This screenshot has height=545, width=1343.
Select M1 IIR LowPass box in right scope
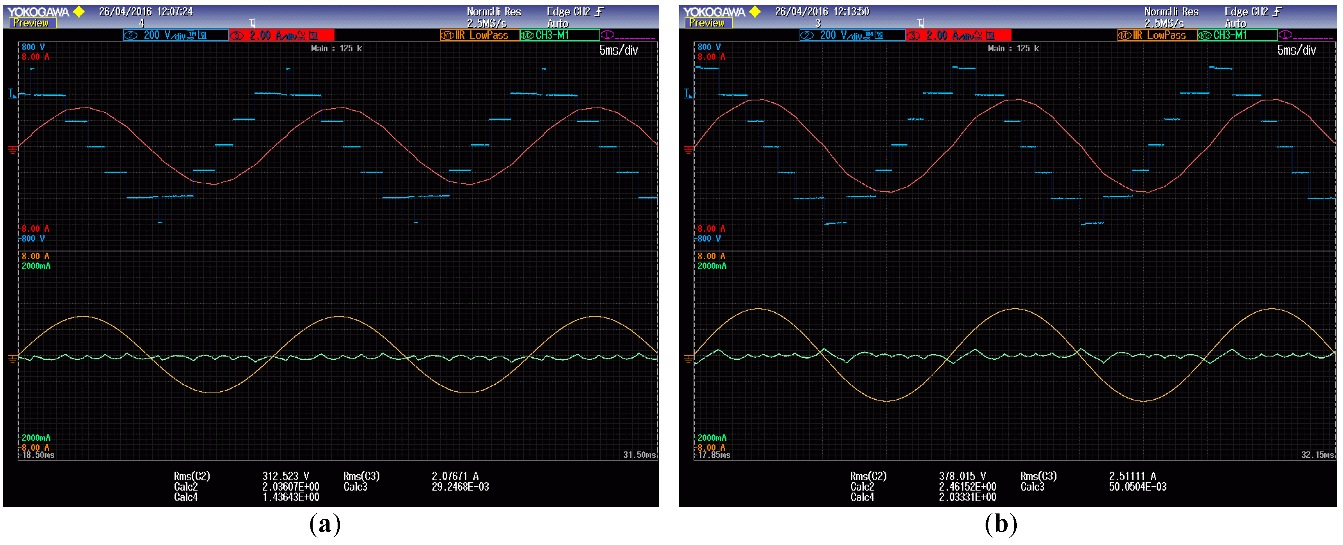coord(1157,36)
